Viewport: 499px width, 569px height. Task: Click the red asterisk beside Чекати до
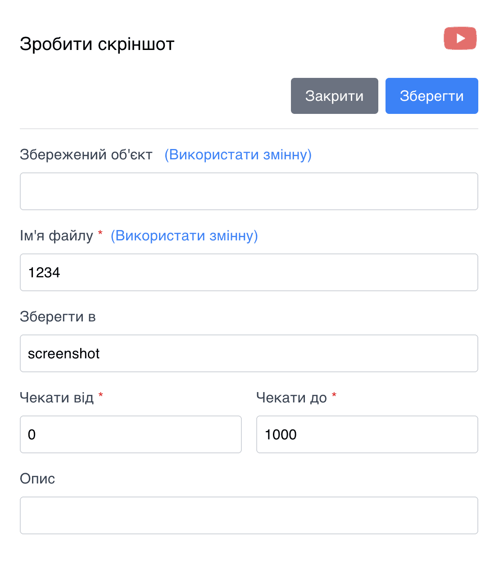[334, 395]
